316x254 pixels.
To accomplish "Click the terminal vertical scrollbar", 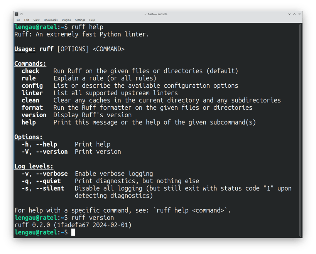I will click(x=300, y=130).
